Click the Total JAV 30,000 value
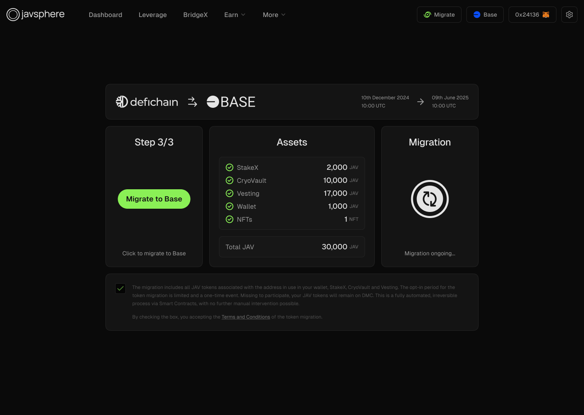584x415 pixels. tap(340, 247)
